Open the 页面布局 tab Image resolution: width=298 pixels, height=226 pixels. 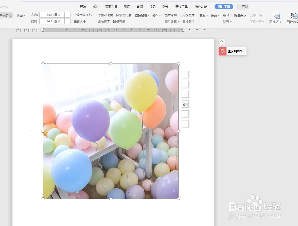click(x=111, y=7)
